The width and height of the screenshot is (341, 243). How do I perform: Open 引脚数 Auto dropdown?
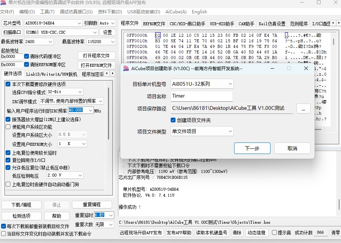(107, 23)
